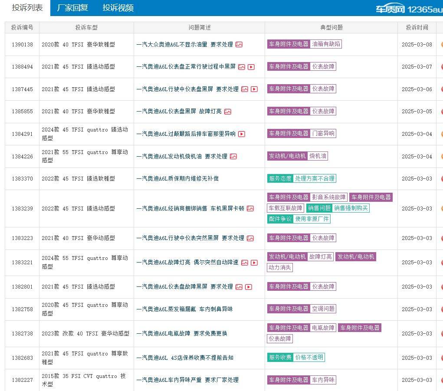Click the video icon in complaint 1382801 row
Screen dimensions: 443x391
(x=249, y=287)
